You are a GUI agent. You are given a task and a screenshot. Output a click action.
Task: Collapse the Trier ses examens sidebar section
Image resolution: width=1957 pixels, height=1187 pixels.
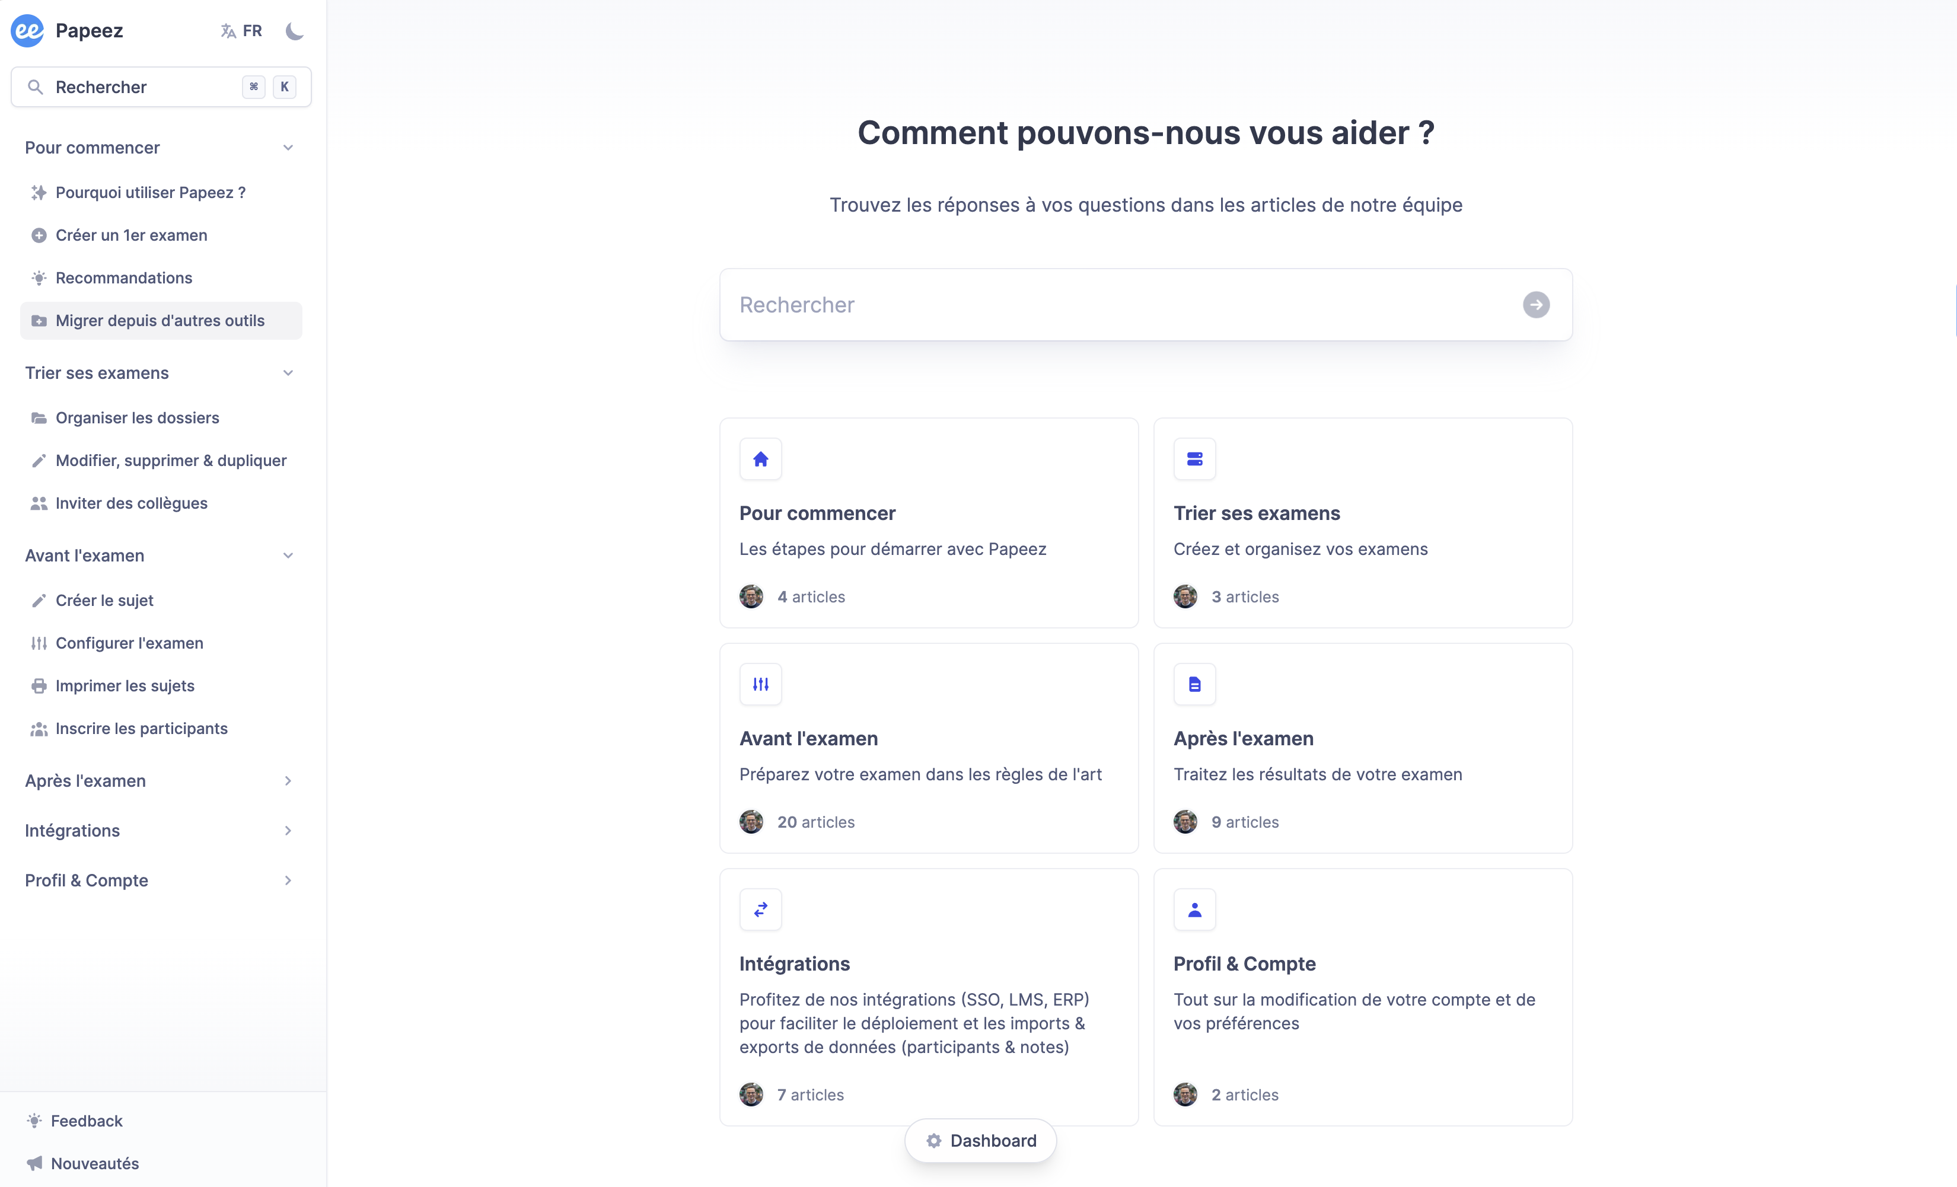point(288,373)
